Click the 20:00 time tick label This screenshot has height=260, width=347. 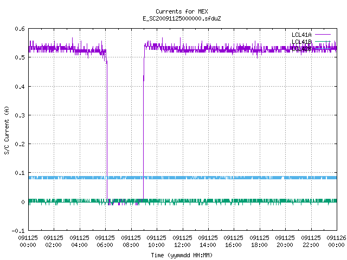[285, 245]
